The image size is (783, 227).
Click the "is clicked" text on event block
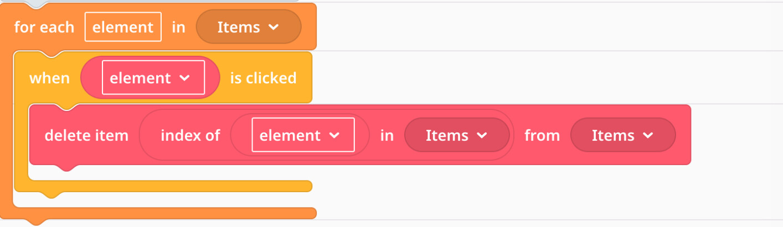pos(263,78)
